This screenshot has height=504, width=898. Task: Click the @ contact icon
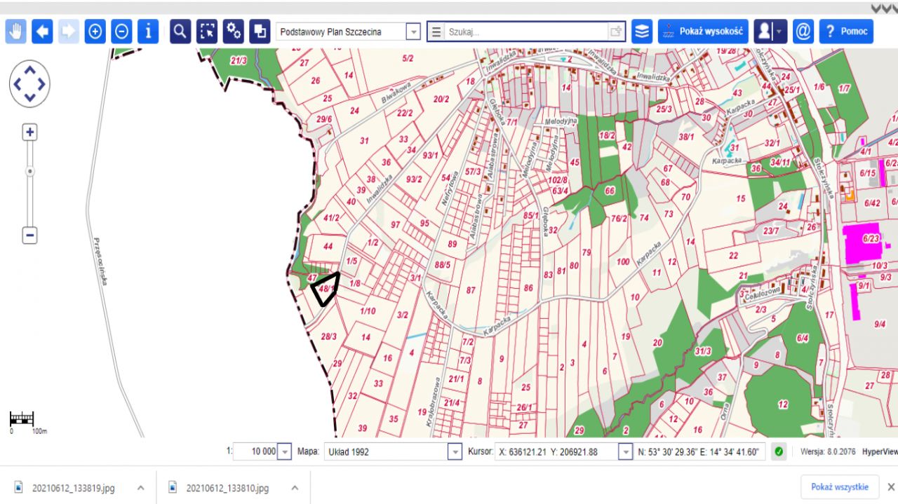tap(803, 32)
